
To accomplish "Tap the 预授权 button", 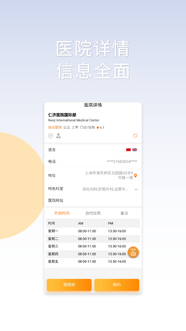I will pyautogui.click(x=69, y=285).
